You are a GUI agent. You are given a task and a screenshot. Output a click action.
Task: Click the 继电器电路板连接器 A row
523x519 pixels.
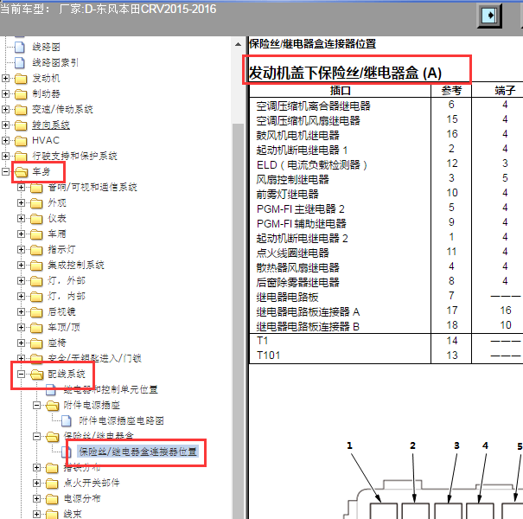point(386,311)
